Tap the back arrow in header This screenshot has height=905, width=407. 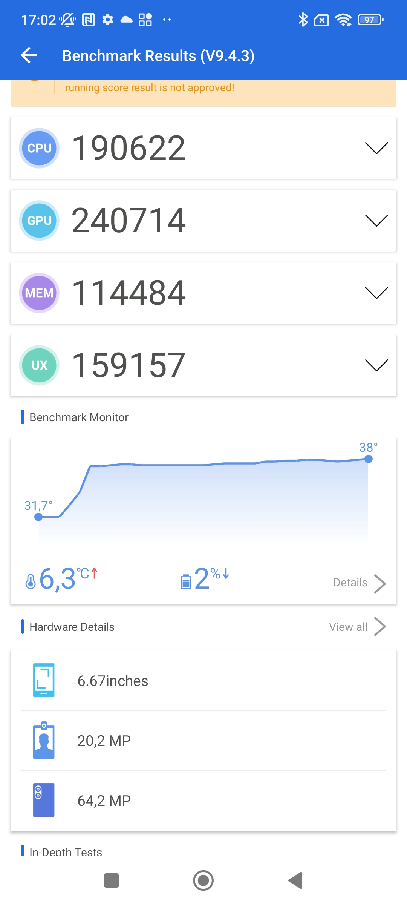[29, 55]
